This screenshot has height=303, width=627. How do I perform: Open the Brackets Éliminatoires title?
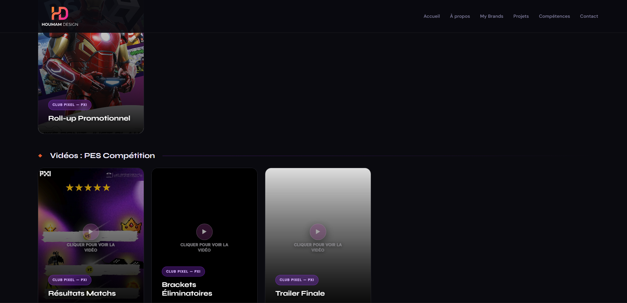point(187,289)
